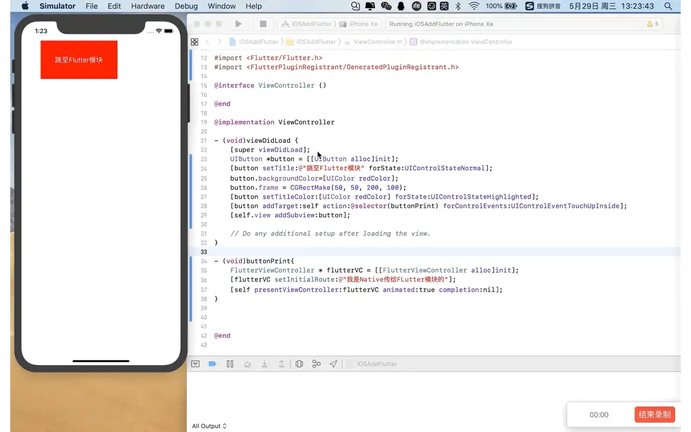Hide the debug area using the toggle icon
Image resolution: width=691 pixels, height=432 pixels.
[x=195, y=364]
